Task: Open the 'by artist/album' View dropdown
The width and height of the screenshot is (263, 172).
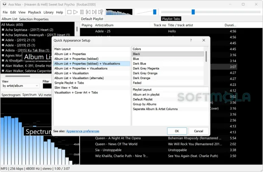Action: click(20, 86)
